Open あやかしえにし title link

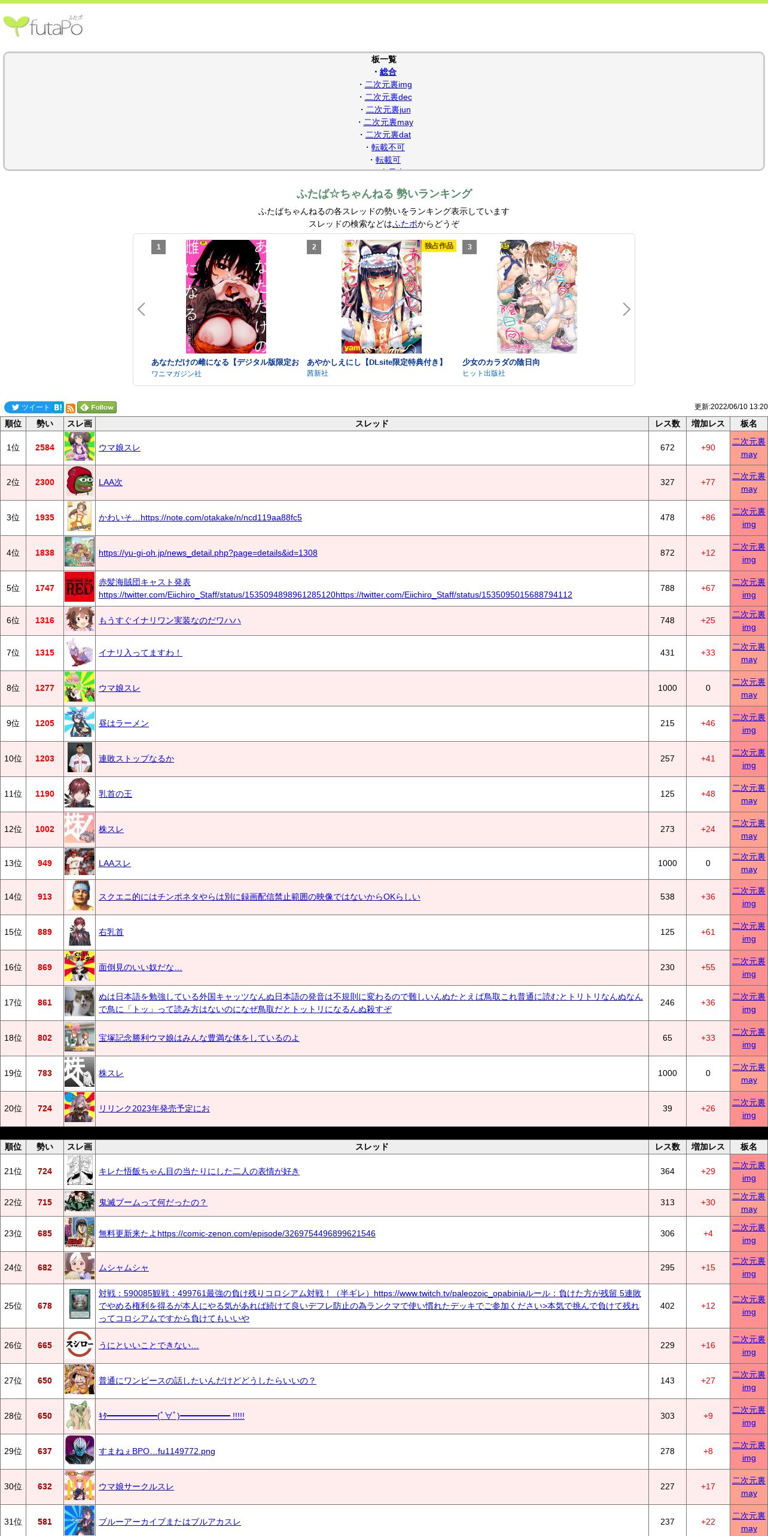376,362
